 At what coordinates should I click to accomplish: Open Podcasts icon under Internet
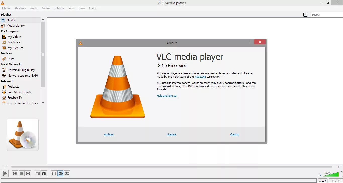click(x=4, y=87)
